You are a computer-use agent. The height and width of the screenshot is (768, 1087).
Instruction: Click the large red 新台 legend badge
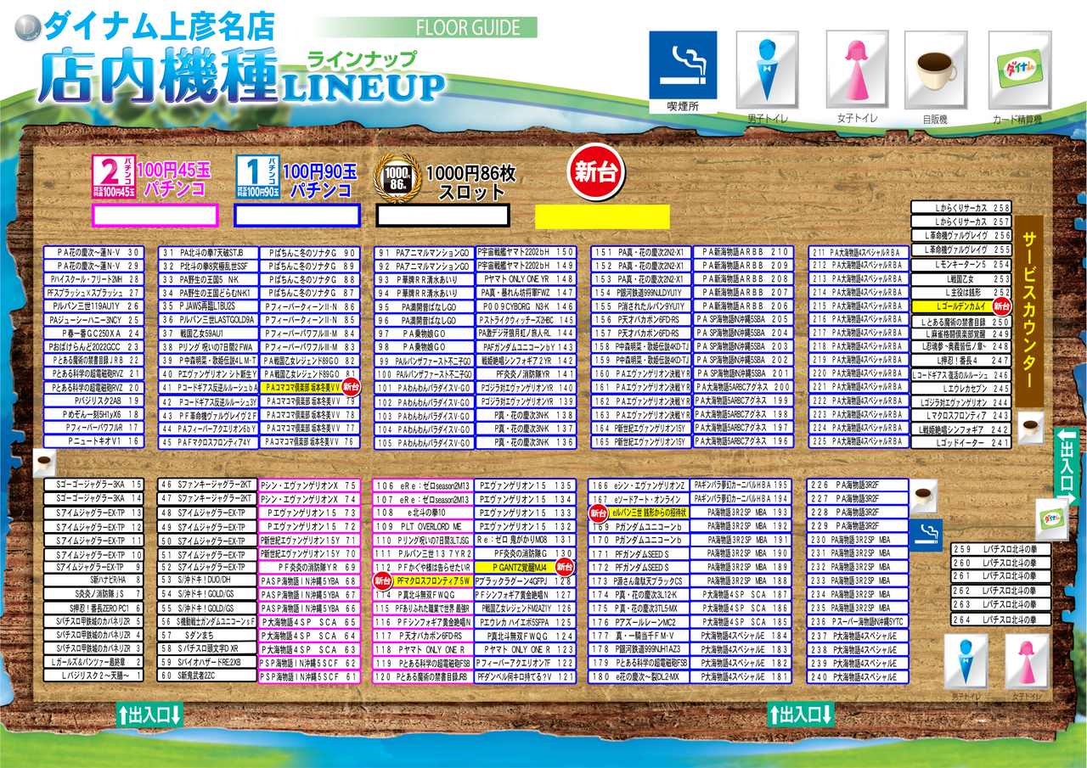coord(595,171)
